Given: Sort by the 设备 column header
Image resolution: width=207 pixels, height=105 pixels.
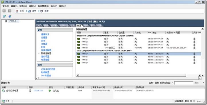Looking at the screenshot, I should tap(90, 33).
